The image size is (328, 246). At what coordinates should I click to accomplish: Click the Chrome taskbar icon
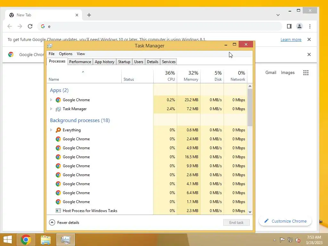pyautogui.click(x=26, y=240)
